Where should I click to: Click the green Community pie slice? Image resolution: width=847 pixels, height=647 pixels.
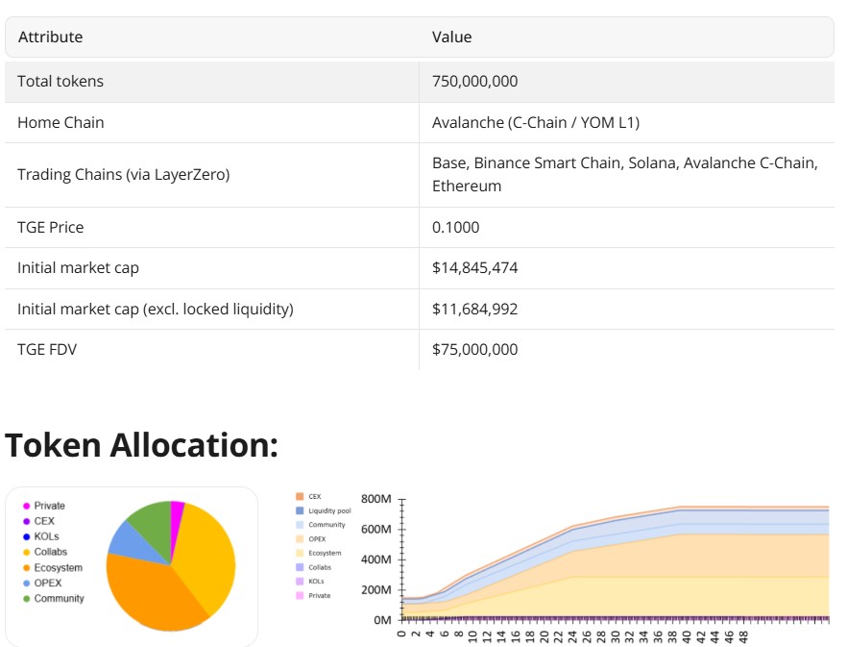[x=149, y=519]
